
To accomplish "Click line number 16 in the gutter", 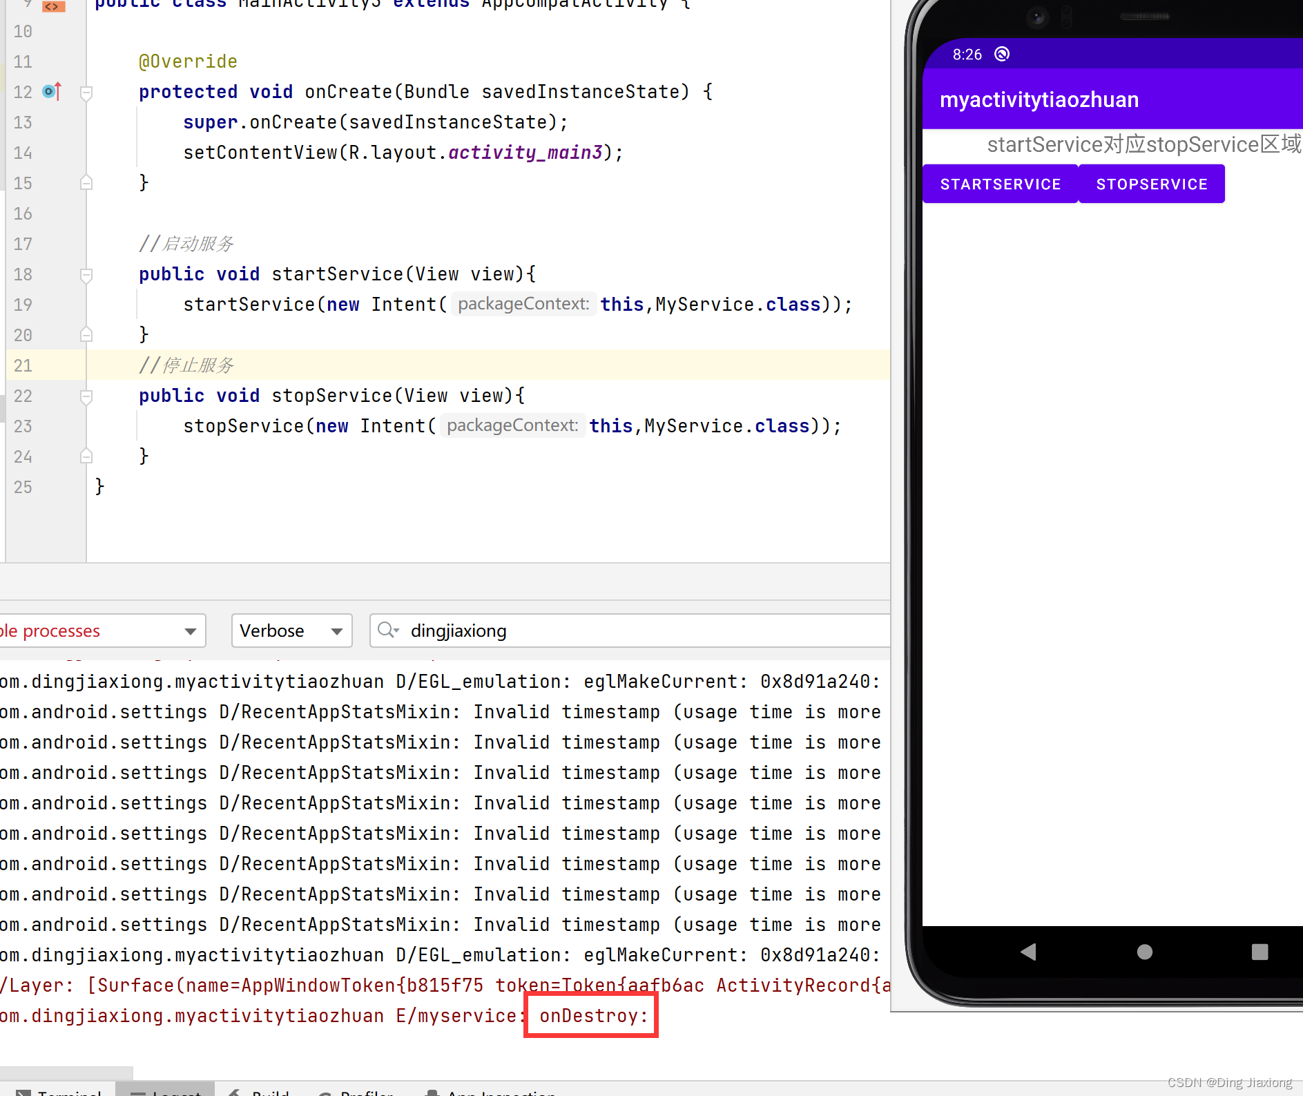I will (x=23, y=213).
